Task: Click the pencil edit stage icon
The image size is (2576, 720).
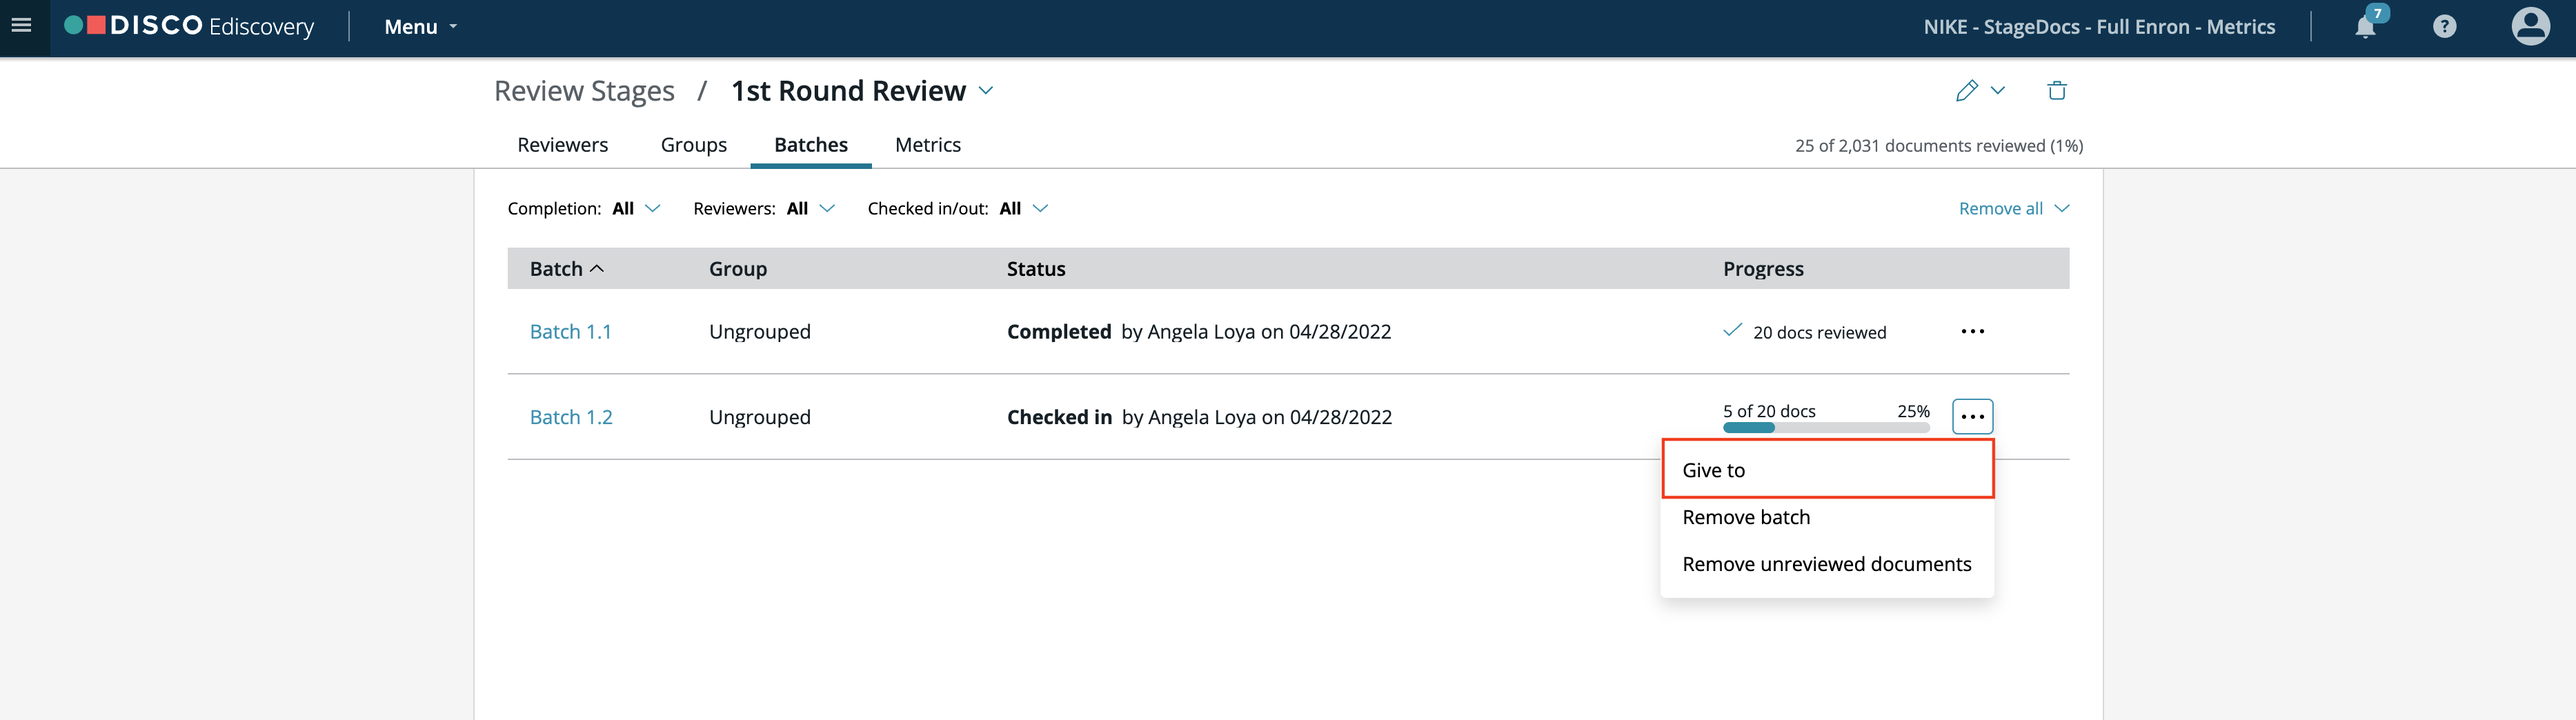Action: (1967, 90)
